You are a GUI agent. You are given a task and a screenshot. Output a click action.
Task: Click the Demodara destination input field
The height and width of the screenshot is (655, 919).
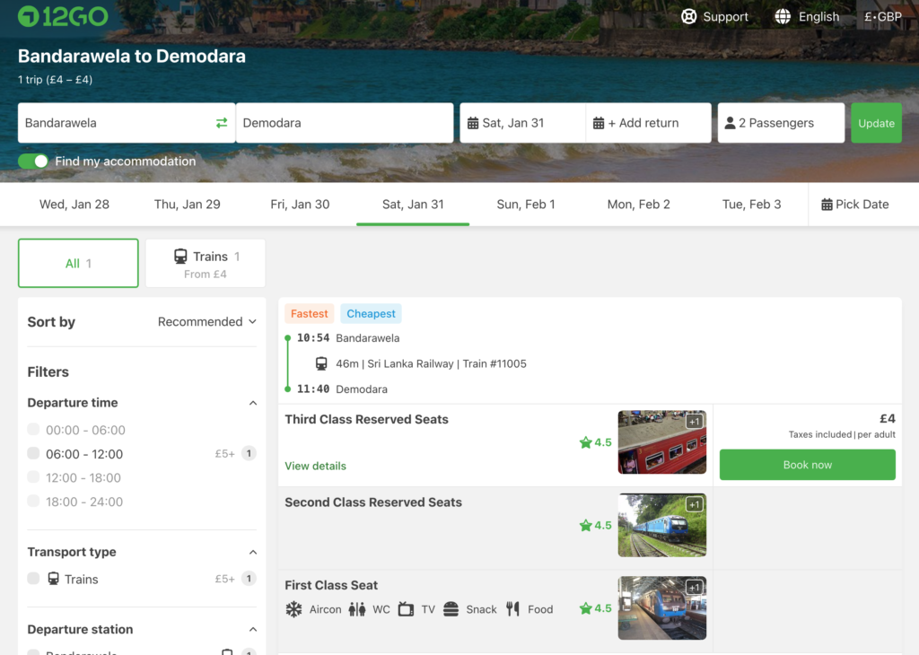[344, 123]
